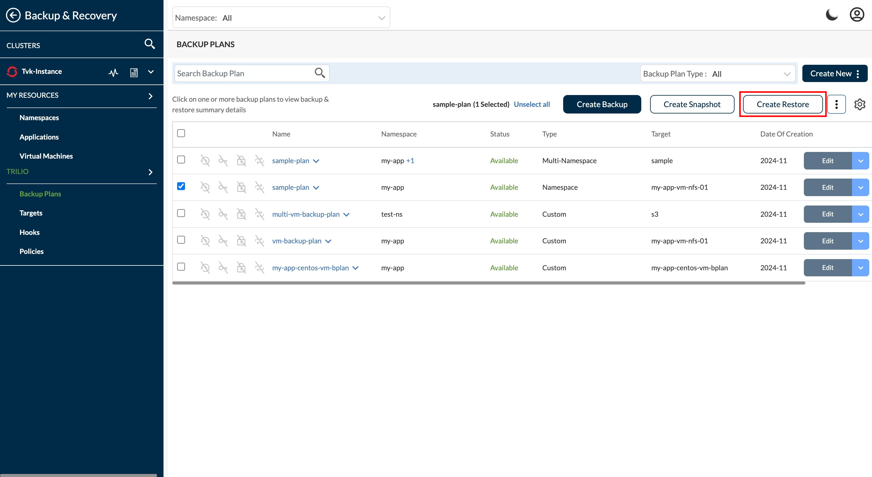The image size is (872, 477).
Task: Uncheck the selected sample-plan Namespace row checkbox
Action: click(x=181, y=186)
